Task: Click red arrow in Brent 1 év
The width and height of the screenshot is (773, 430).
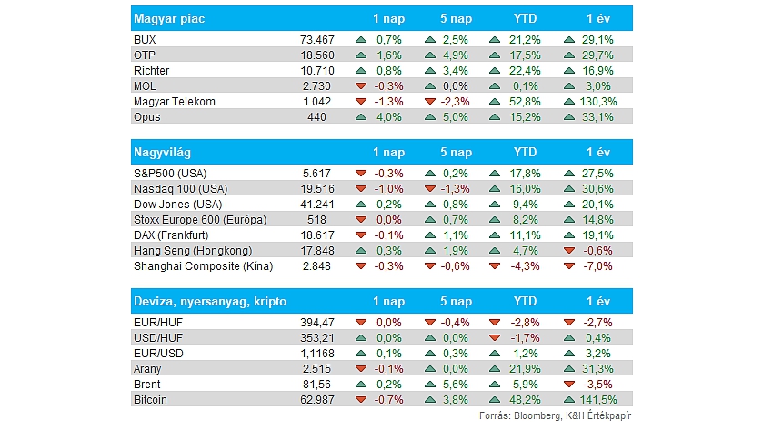Action: pos(569,385)
